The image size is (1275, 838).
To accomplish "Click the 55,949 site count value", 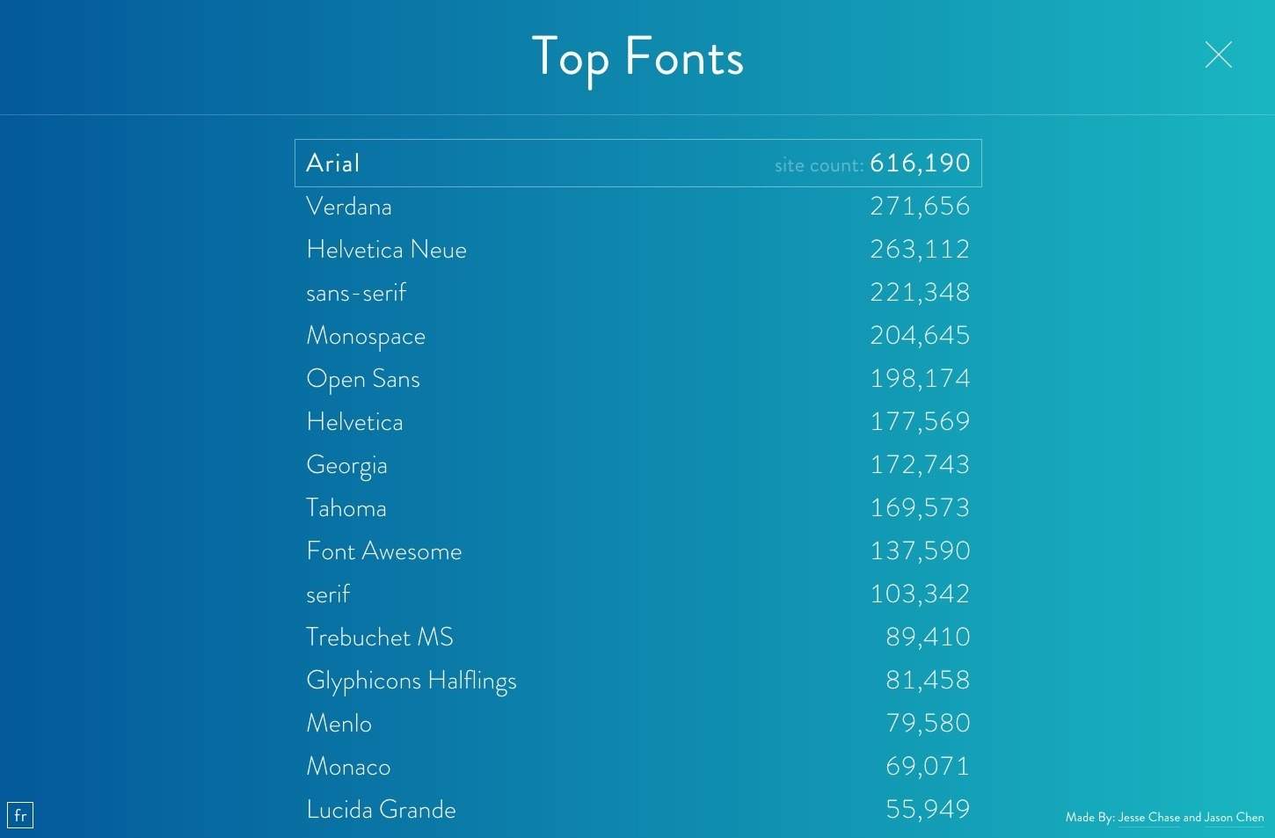I will (x=928, y=809).
